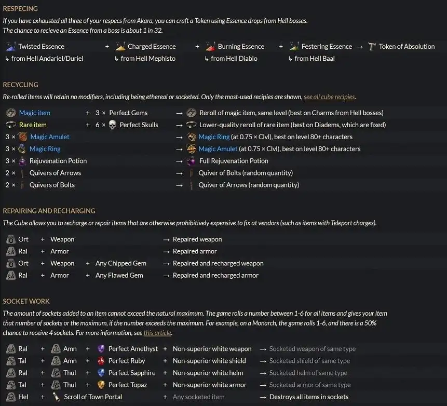Click the Burning Essence icon

(x=210, y=46)
